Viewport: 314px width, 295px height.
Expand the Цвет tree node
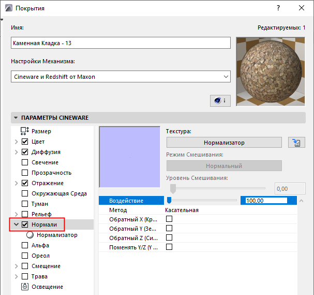click(17, 142)
